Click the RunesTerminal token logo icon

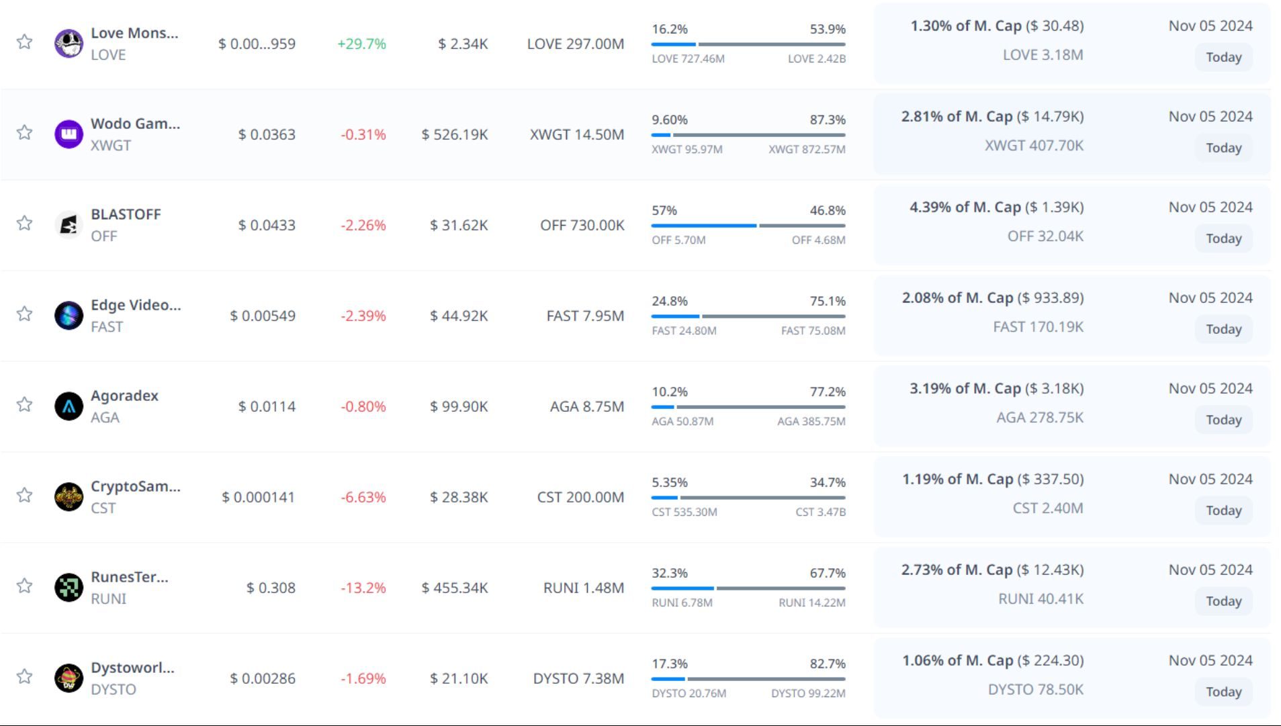pyautogui.click(x=69, y=588)
